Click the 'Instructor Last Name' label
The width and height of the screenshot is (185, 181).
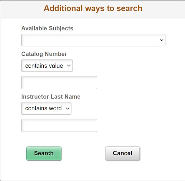pyautogui.click(x=51, y=97)
